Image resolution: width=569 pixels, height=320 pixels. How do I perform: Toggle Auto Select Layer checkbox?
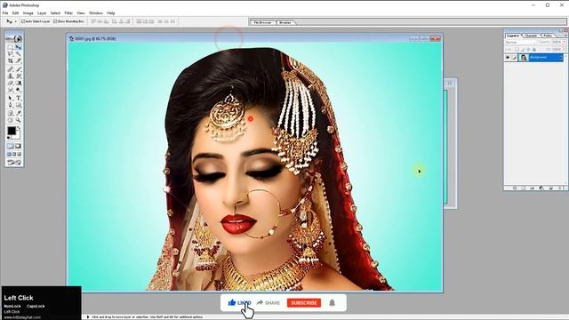click(x=23, y=21)
